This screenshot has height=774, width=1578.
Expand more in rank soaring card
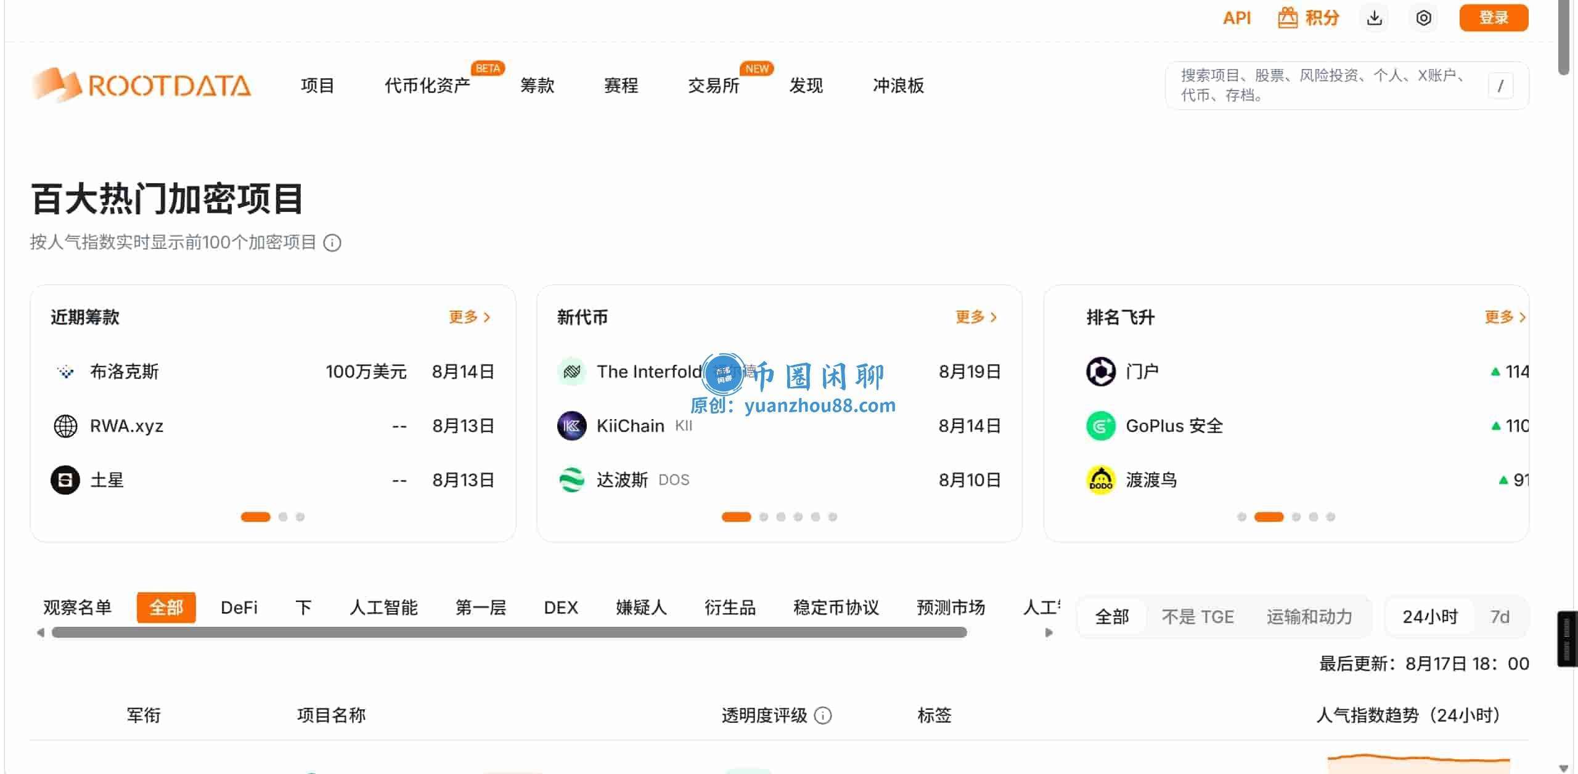[x=1505, y=317]
